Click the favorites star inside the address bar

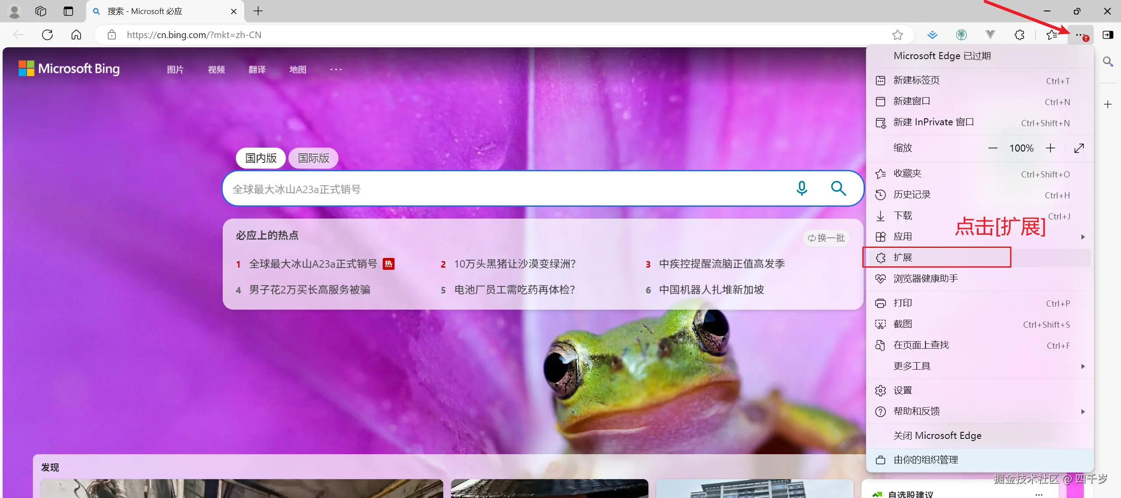[897, 35]
